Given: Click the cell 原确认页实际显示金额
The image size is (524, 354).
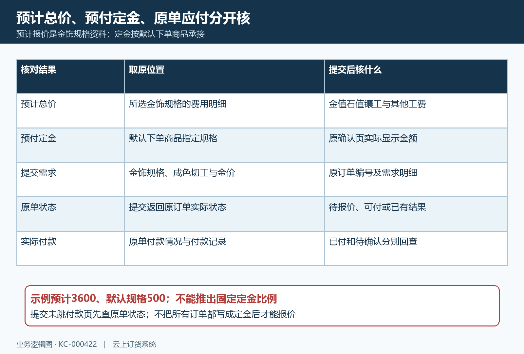Looking at the screenshot, I should [x=416, y=145].
